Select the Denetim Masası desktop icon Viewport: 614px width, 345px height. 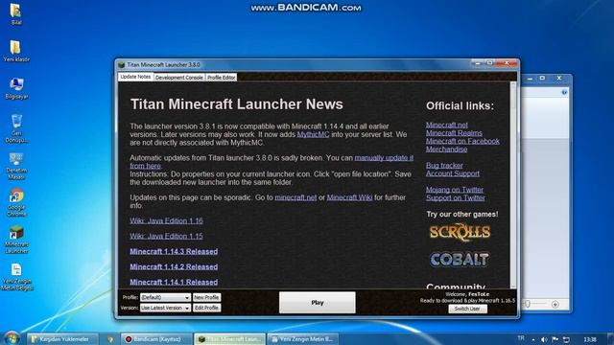16,166
